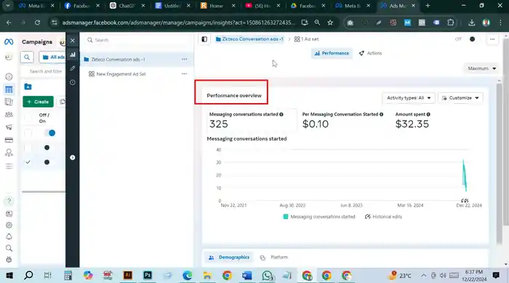Open the three-dot menu in the top right

(492, 39)
